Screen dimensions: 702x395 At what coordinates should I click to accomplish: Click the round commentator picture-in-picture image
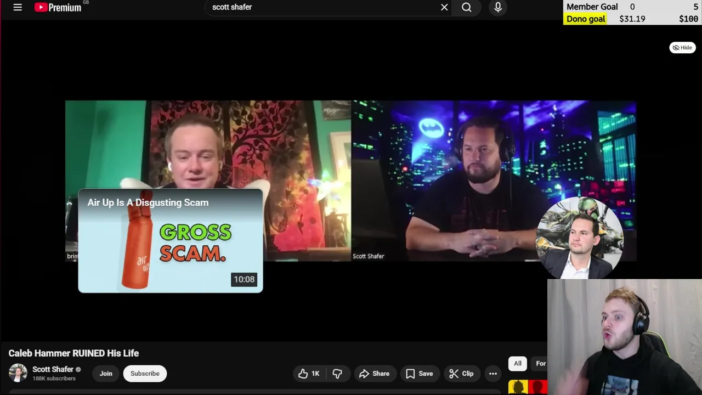coord(580,237)
